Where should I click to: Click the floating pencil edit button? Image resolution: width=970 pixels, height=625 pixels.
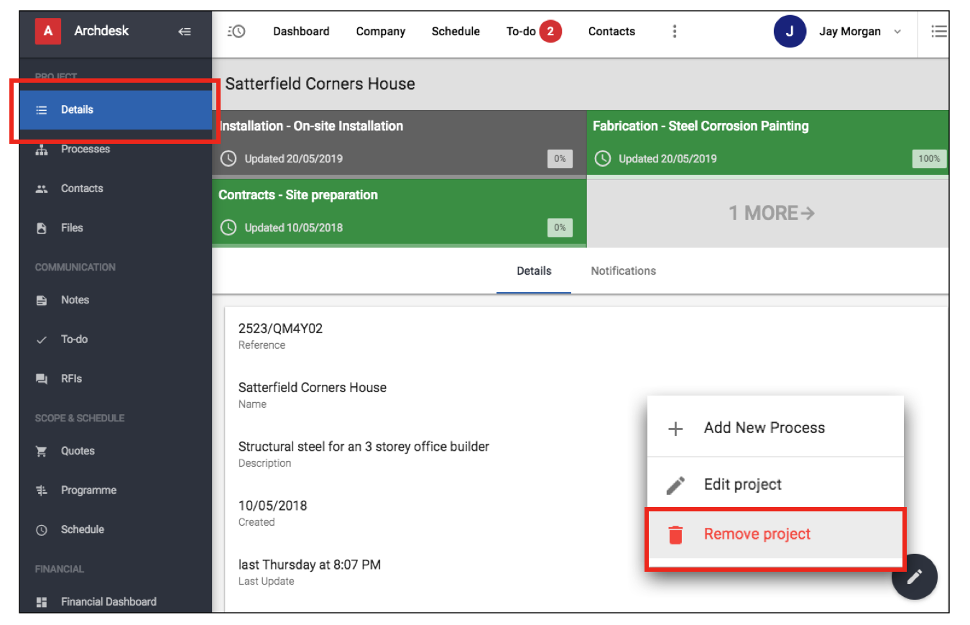point(914,576)
